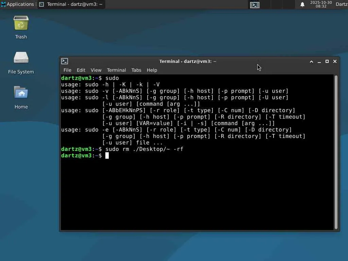Open the Help menu in Terminal
The image size is (348, 261).
tap(152, 70)
